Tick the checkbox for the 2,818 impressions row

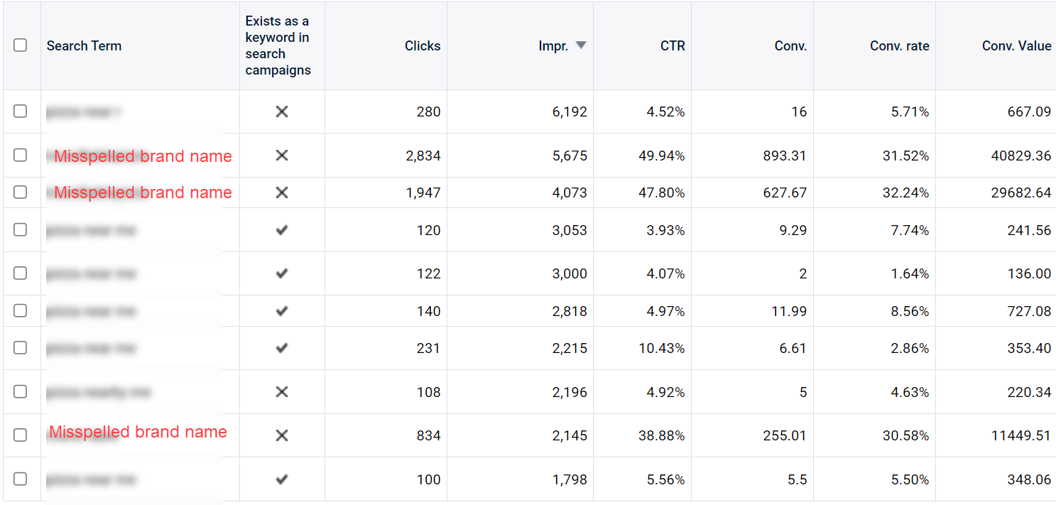coord(21,311)
